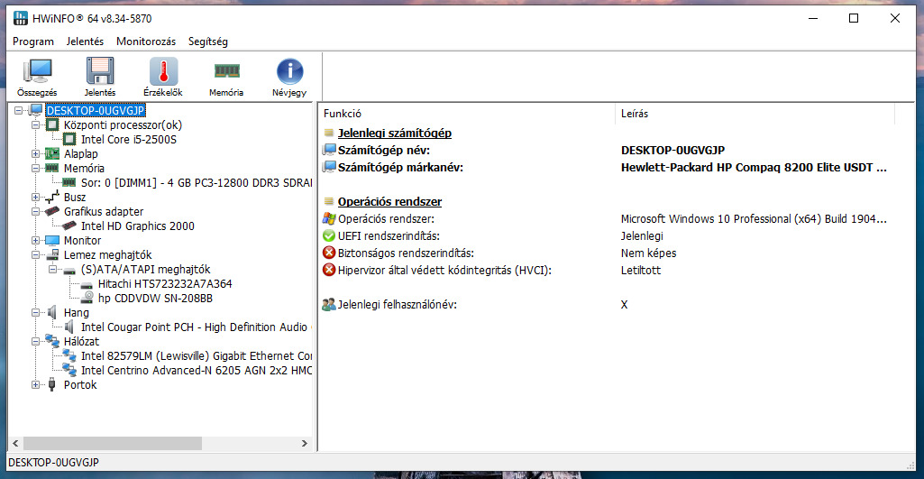
Task: Click the motherboard icon beside Alaplap
Action: pos(53,154)
